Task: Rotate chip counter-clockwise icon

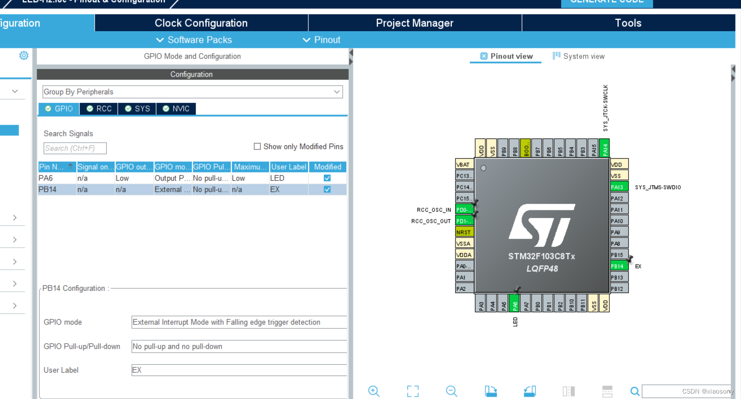Action: pos(530,391)
